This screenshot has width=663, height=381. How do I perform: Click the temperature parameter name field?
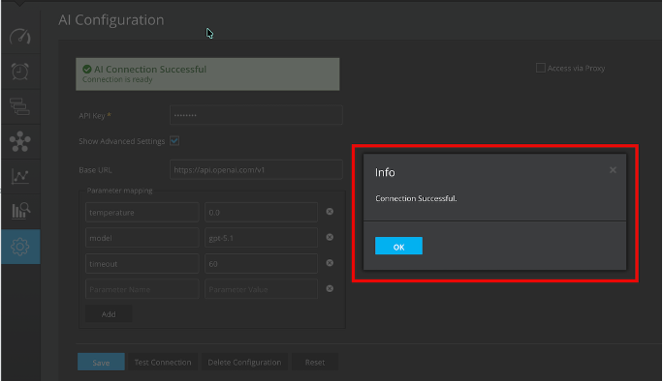[x=142, y=212]
